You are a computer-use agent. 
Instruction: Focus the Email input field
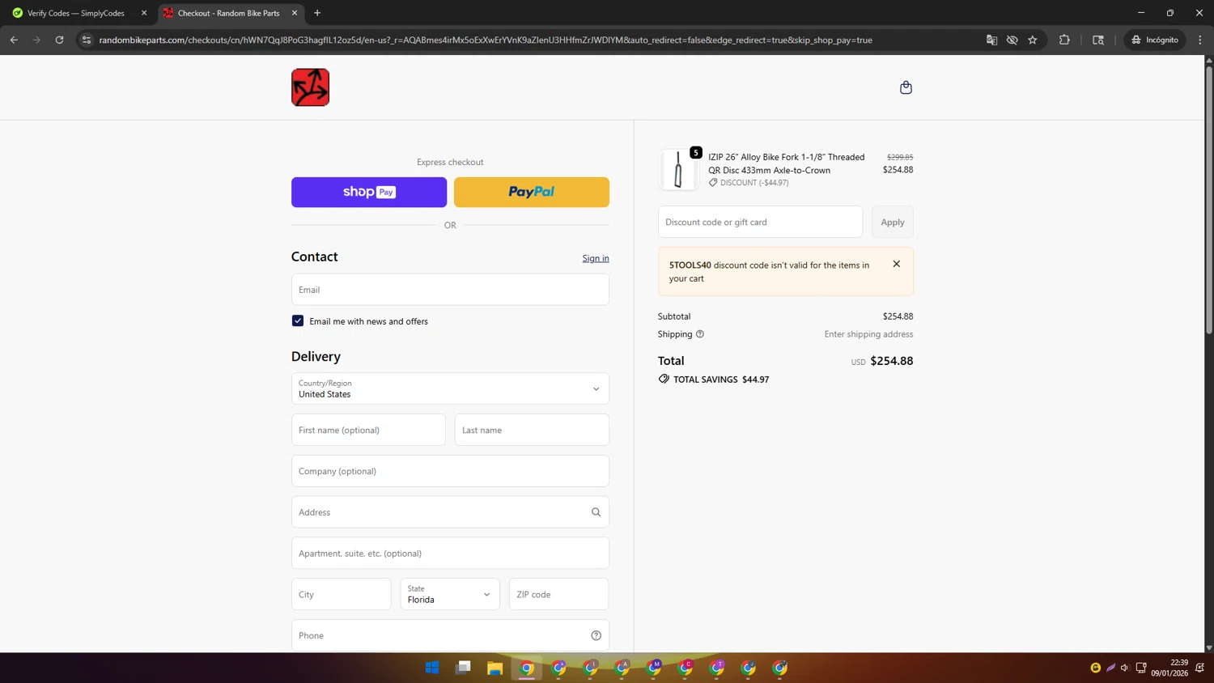[450, 290]
